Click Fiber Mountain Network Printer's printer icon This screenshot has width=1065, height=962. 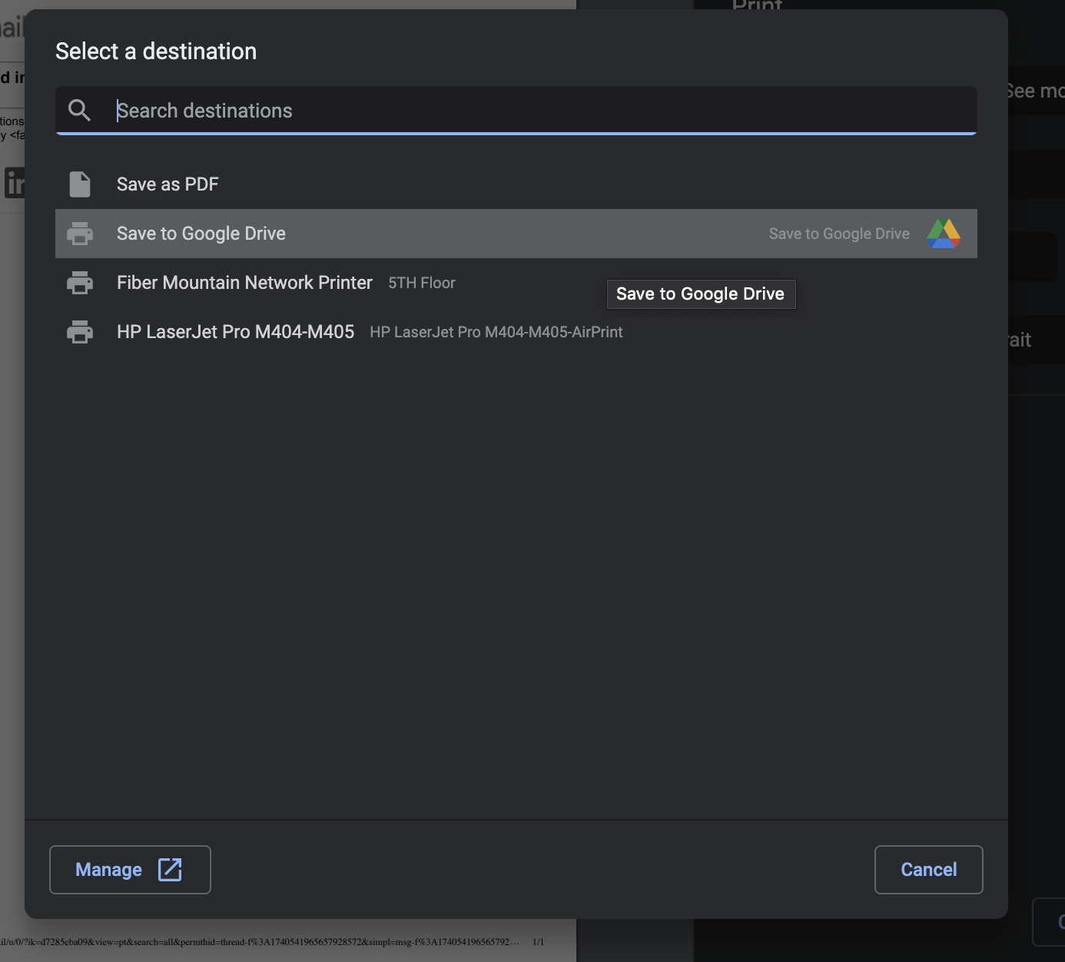(x=80, y=283)
